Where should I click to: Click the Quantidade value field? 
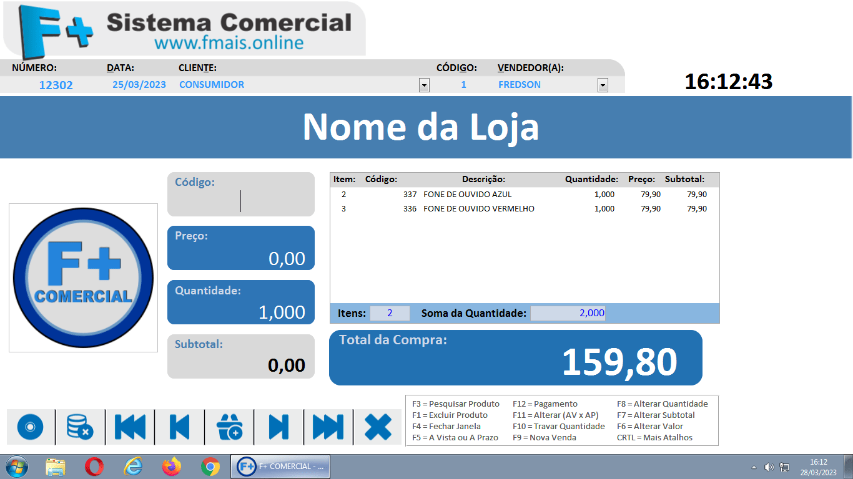pos(241,302)
